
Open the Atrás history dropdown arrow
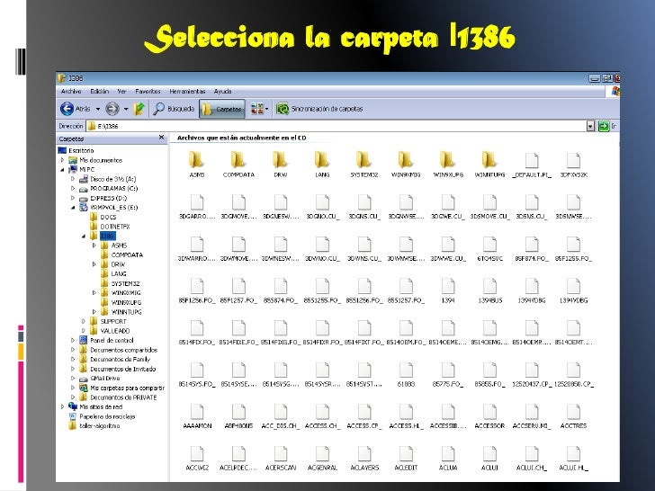pos(98,110)
